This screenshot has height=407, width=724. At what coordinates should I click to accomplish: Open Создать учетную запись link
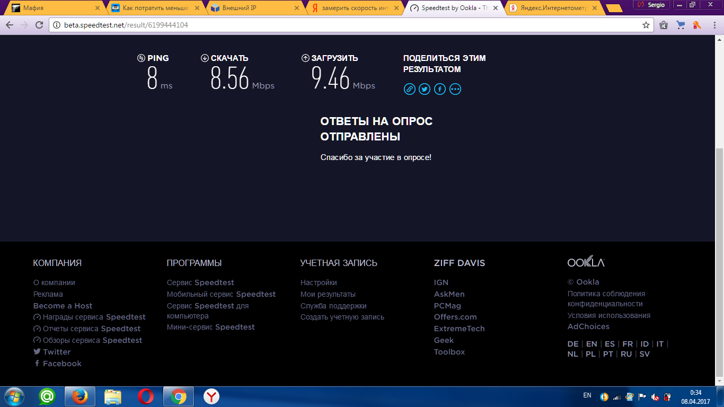point(342,317)
